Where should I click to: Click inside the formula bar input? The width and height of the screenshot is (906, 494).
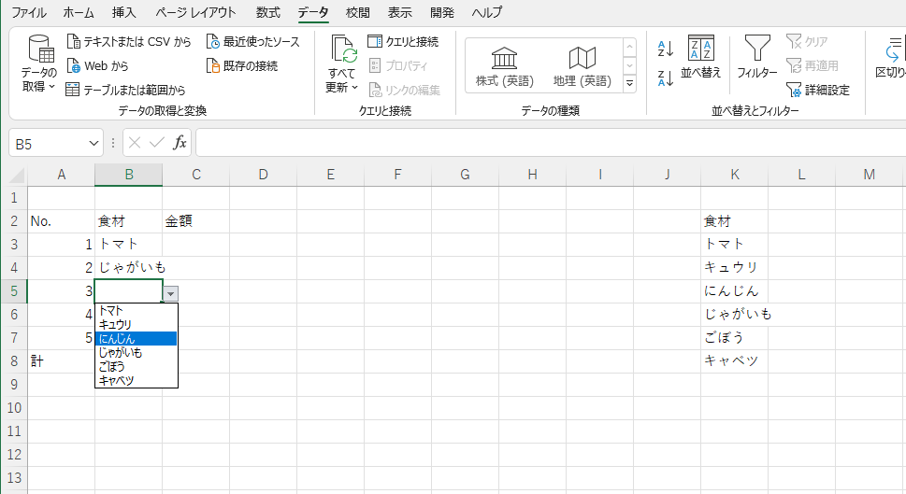click(551, 143)
